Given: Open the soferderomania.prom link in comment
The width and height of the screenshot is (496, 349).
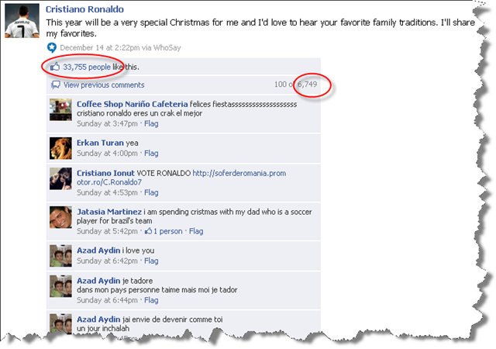Looking at the screenshot, I should (x=181, y=178).
